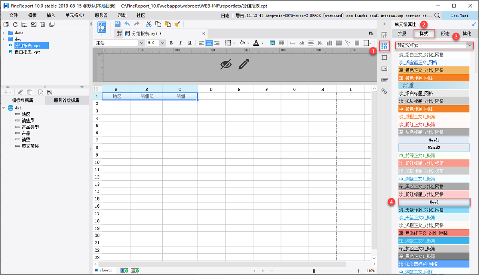Switch to the 形态 tab

(x=445, y=34)
